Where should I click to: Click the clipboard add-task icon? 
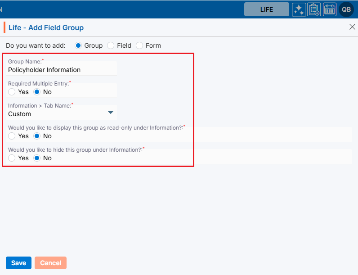click(314, 9)
